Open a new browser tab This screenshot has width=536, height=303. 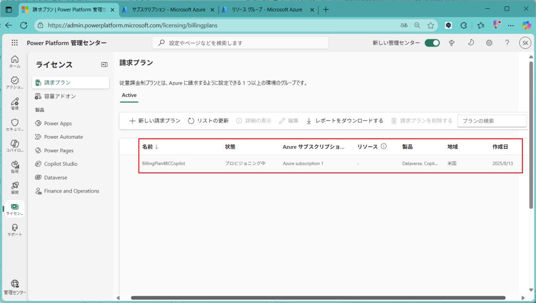click(326, 9)
